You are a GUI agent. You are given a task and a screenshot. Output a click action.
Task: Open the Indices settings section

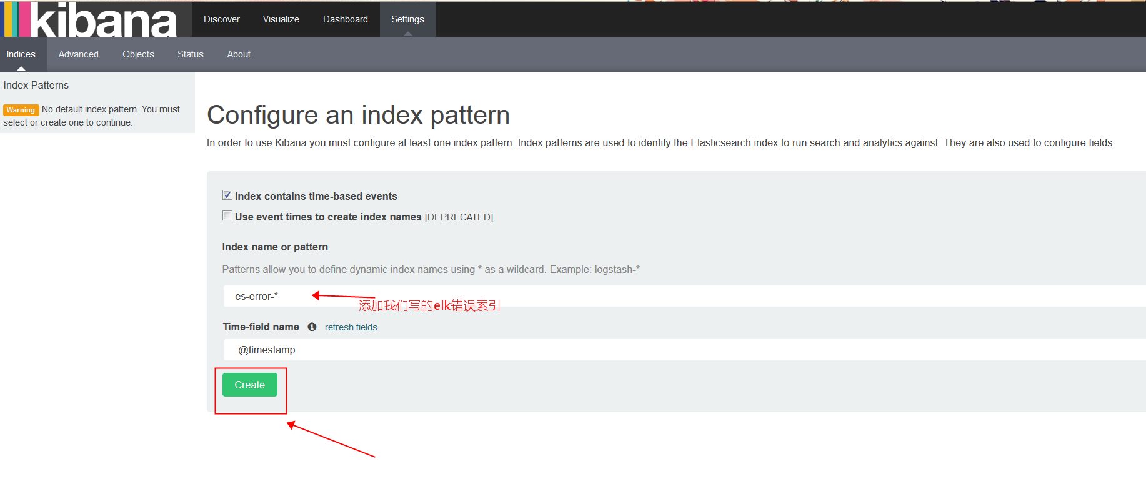(21, 54)
